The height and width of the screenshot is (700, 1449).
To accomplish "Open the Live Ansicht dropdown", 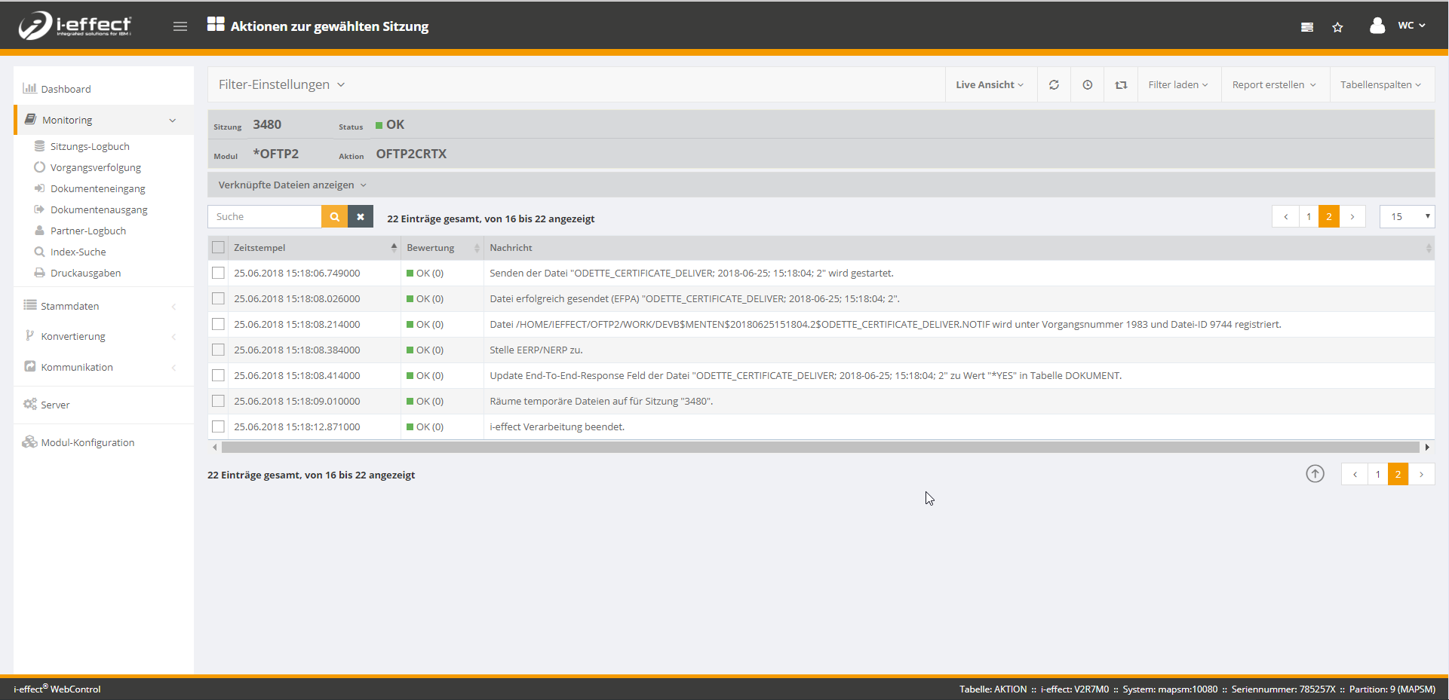I will pyautogui.click(x=989, y=85).
